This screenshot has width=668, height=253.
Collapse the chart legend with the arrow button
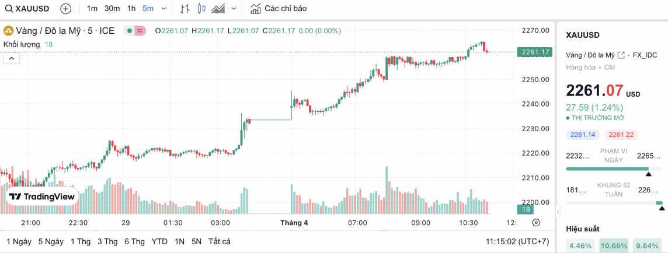12,58
